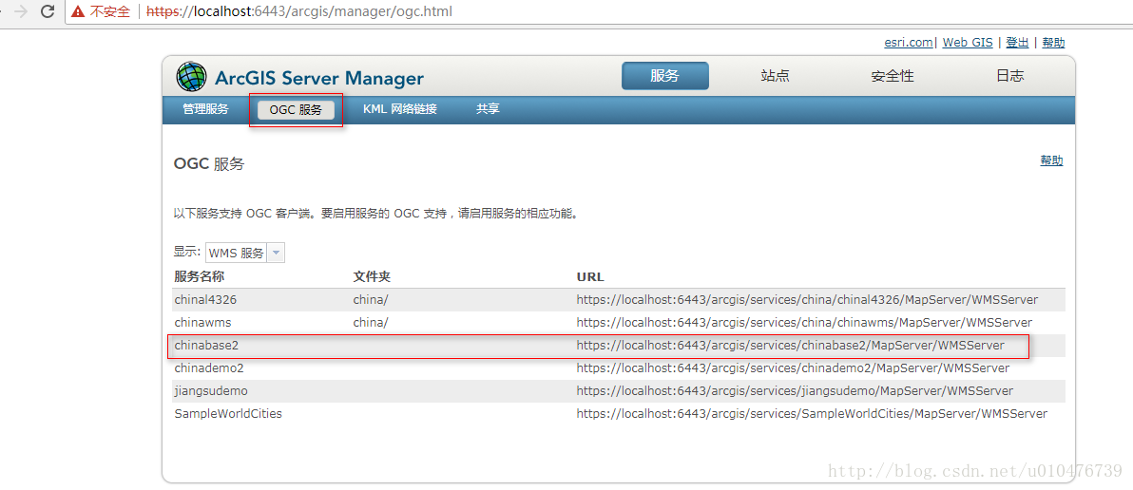Click the jiangsudemo WMSServer URL

[795, 390]
